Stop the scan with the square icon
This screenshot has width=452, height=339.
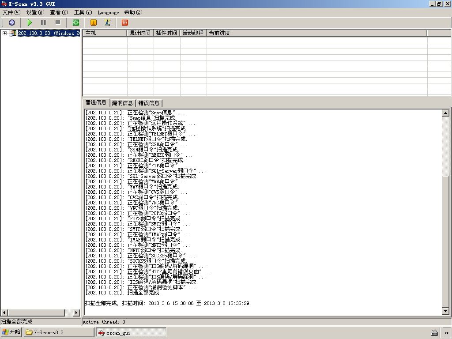tap(58, 22)
